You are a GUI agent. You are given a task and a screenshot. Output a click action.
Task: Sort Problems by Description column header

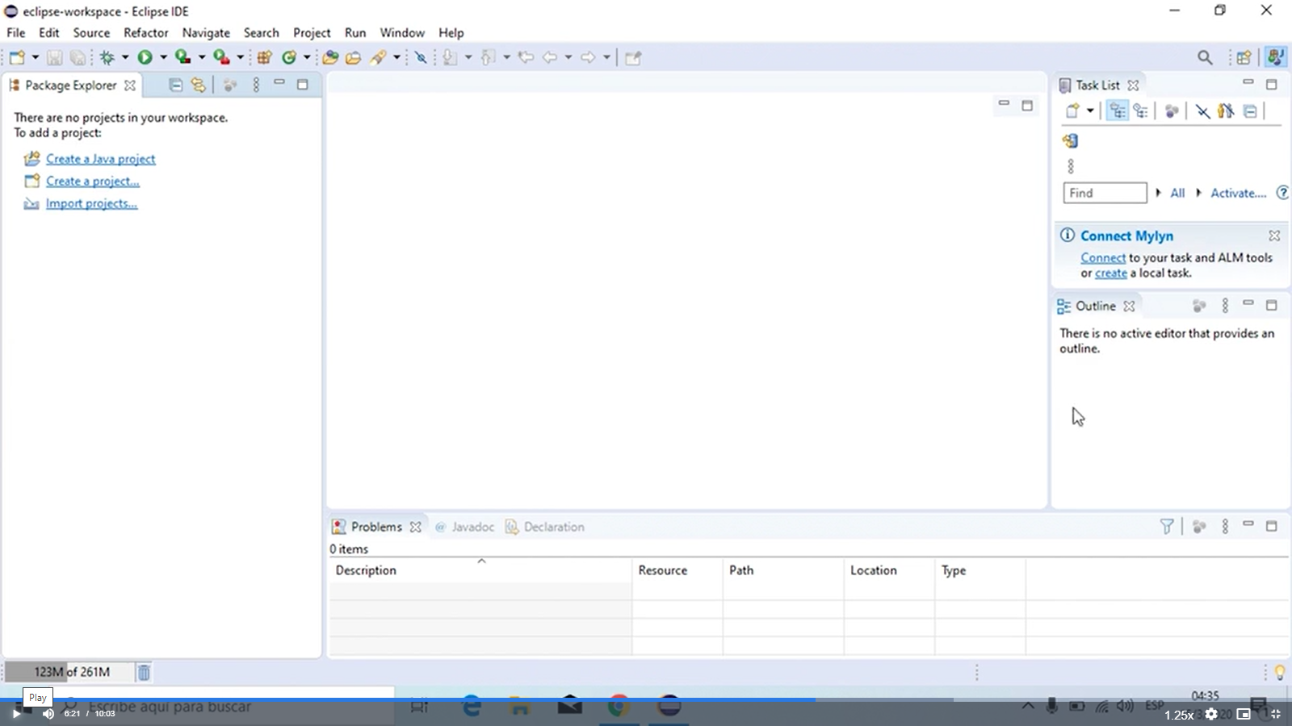tap(480, 570)
